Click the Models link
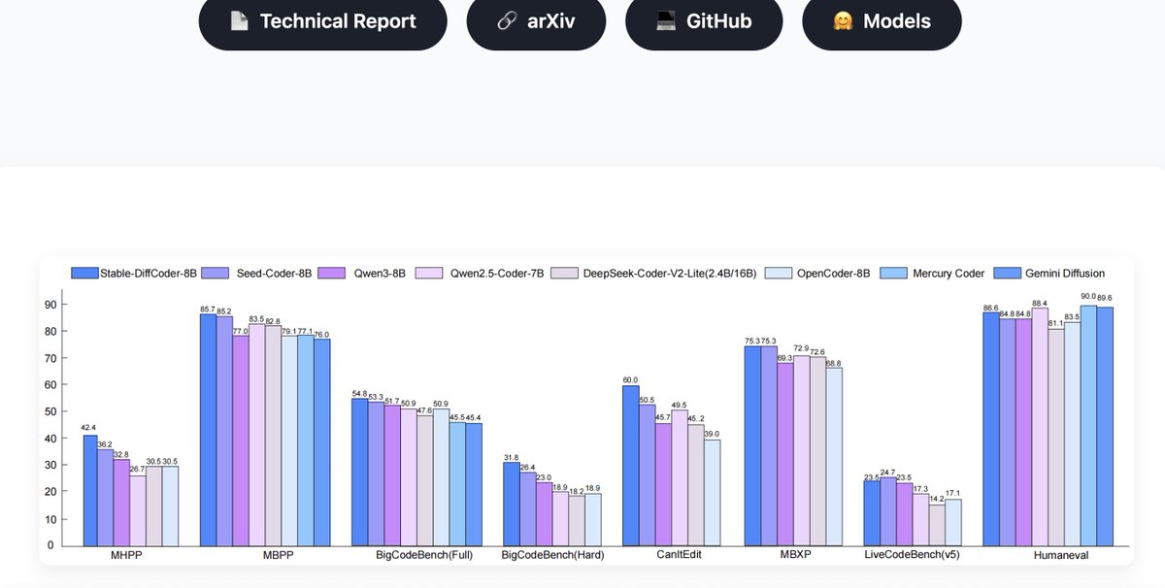The image size is (1165, 588). [880, 21]
